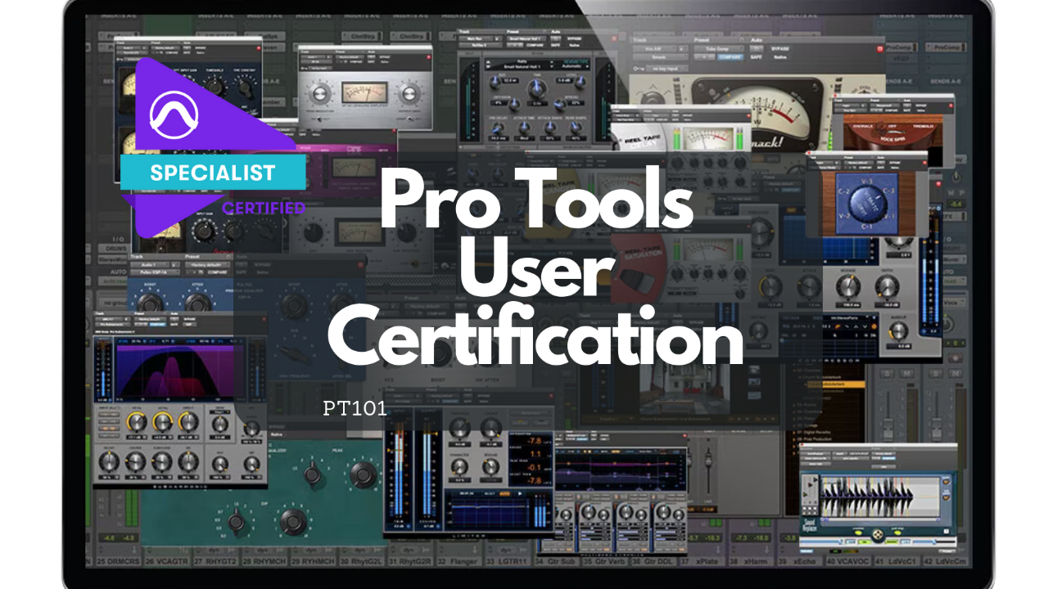This screenshot has height=589, width=1048.
Task: Turn the Peak Reduction knob on silver leveling amplifier
Action: point(322,93)
